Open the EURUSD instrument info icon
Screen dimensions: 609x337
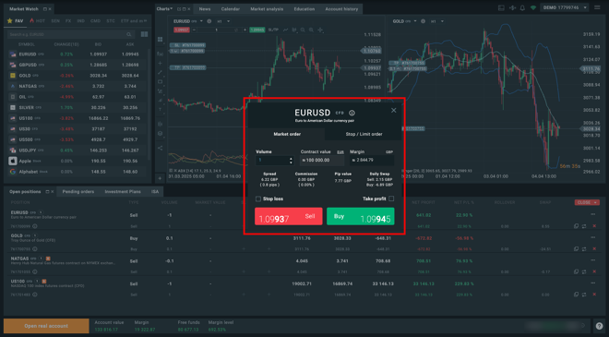[352, 114]
